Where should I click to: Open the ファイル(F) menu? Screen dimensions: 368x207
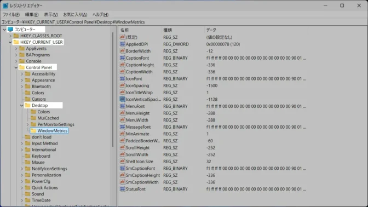(x=11, y=15)
